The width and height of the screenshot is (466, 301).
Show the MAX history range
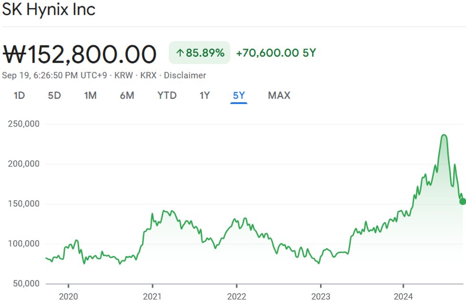point(279,96)
